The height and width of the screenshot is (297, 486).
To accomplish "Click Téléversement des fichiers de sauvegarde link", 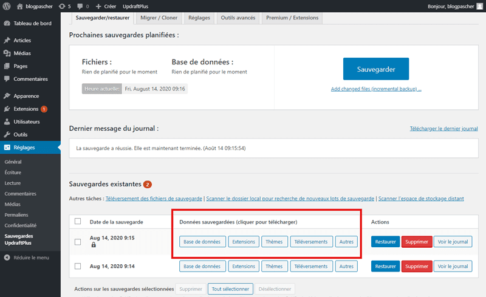I will pos(154,199).
